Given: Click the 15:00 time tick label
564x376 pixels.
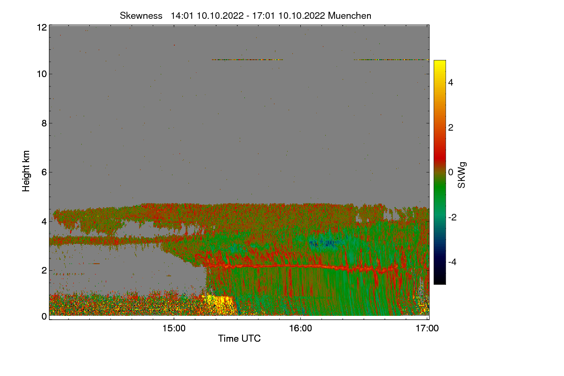Looking at the screenshot, I should pos(173,329).
